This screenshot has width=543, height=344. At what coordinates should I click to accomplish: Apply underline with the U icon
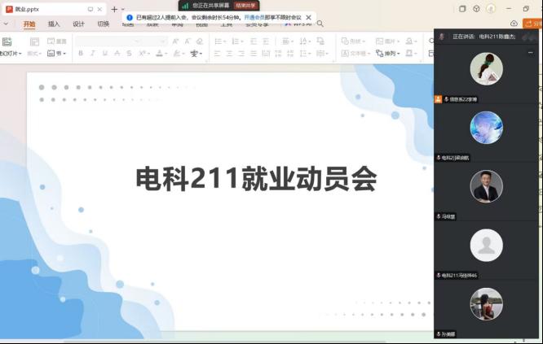[x=105, y=54]
